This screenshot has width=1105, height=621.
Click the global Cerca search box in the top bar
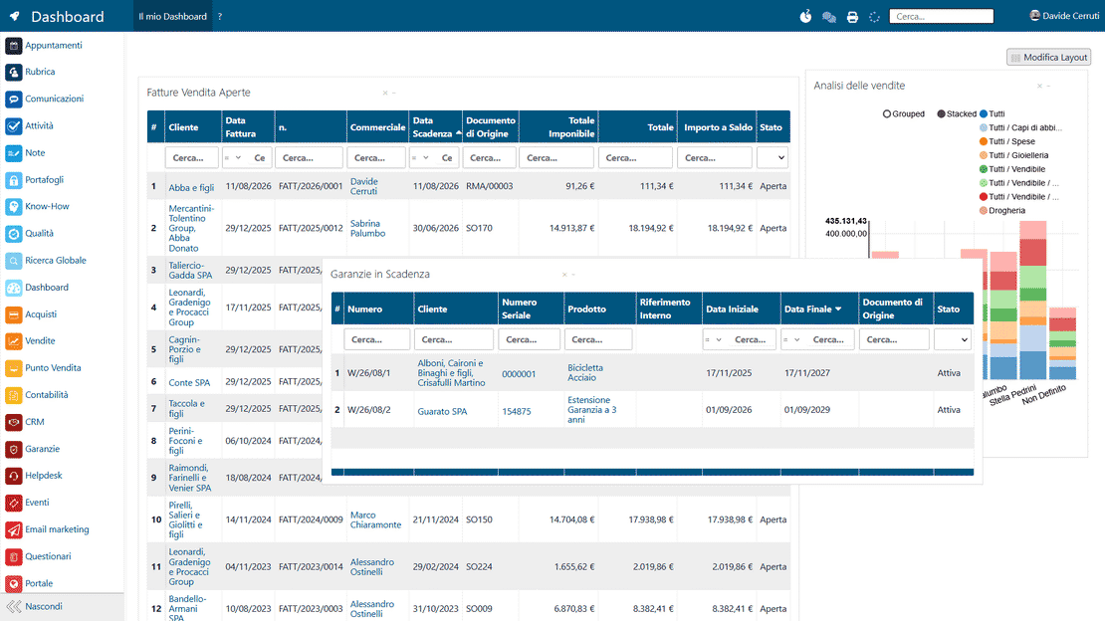coord(941,16)
